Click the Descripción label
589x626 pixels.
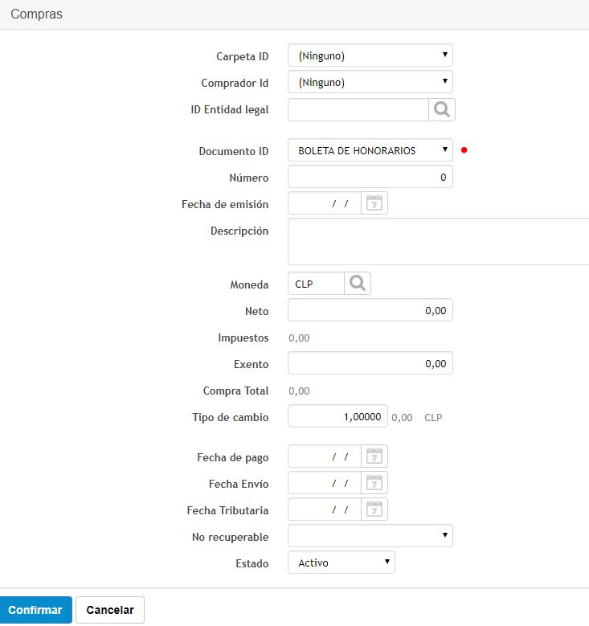239,231
